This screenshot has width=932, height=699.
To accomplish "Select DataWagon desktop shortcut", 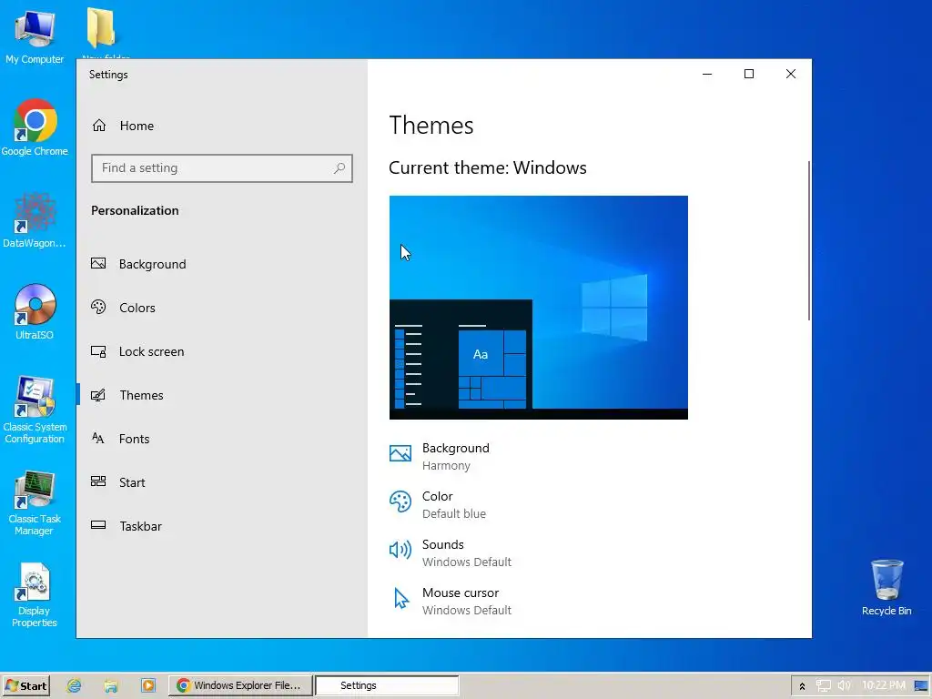I will pyautogui.click(x=35, y=220).
